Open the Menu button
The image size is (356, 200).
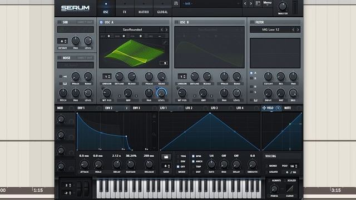coord(267,3)
